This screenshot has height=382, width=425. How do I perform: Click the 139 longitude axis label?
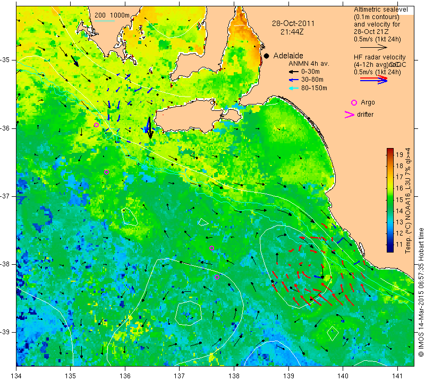(x=288, y=376)
